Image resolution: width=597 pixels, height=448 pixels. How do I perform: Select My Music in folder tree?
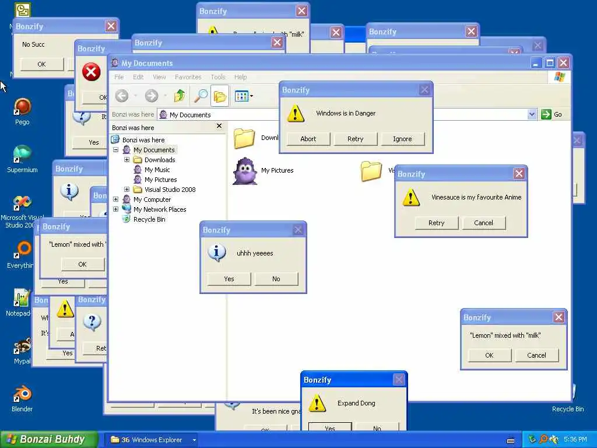tap(157, 170)
